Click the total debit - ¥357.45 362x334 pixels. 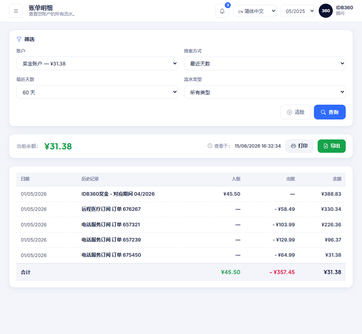[x=282, y=272]
